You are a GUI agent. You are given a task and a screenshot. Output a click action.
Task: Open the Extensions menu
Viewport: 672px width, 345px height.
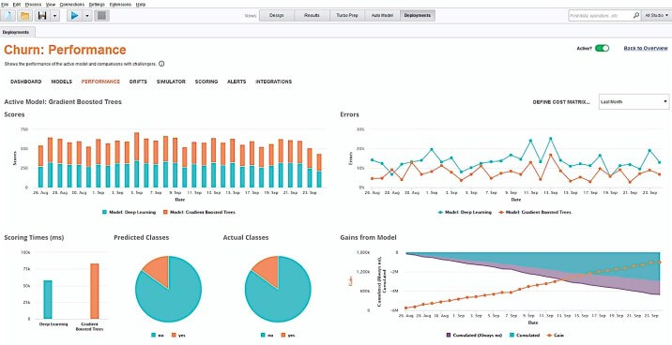120,5
